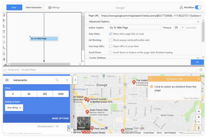Click the DönerG Turkish restaurant label
This screenshot has width=207, height=138.
(x=102, y=101)
